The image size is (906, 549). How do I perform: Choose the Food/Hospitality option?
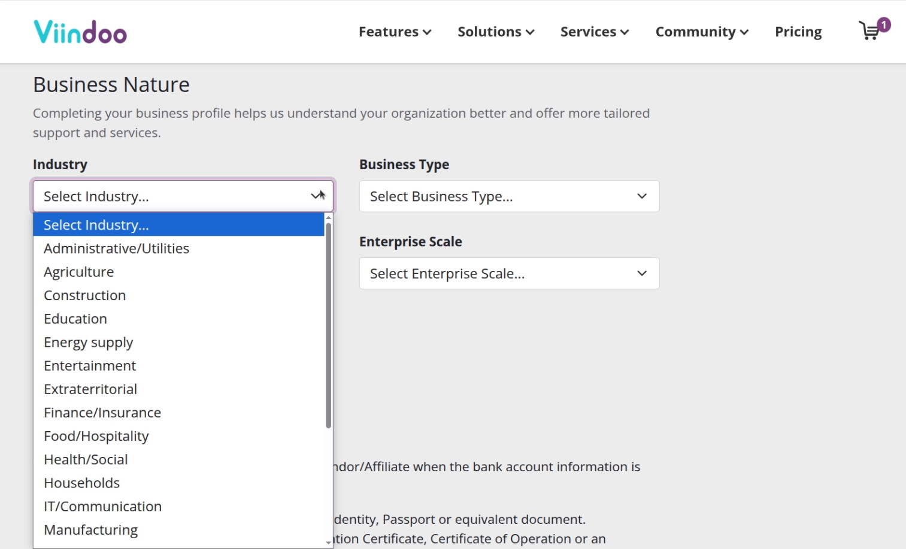[178, 436]
